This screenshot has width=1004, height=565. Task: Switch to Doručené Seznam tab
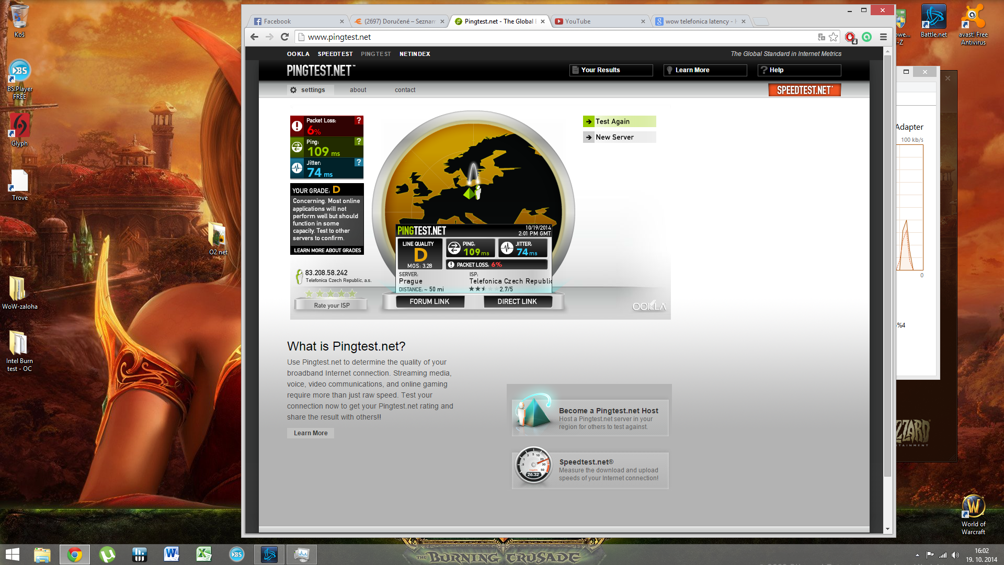tap(399, 21)
